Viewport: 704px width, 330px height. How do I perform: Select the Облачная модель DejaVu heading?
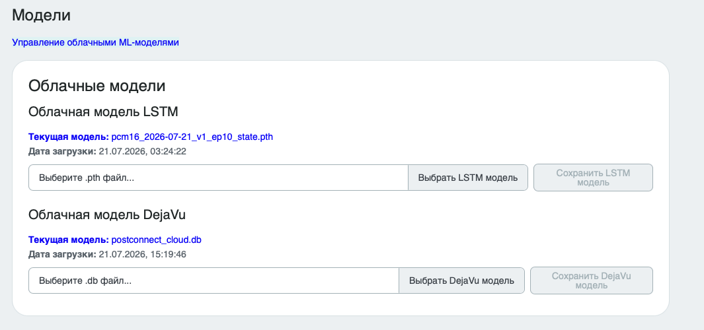(107, 214)
